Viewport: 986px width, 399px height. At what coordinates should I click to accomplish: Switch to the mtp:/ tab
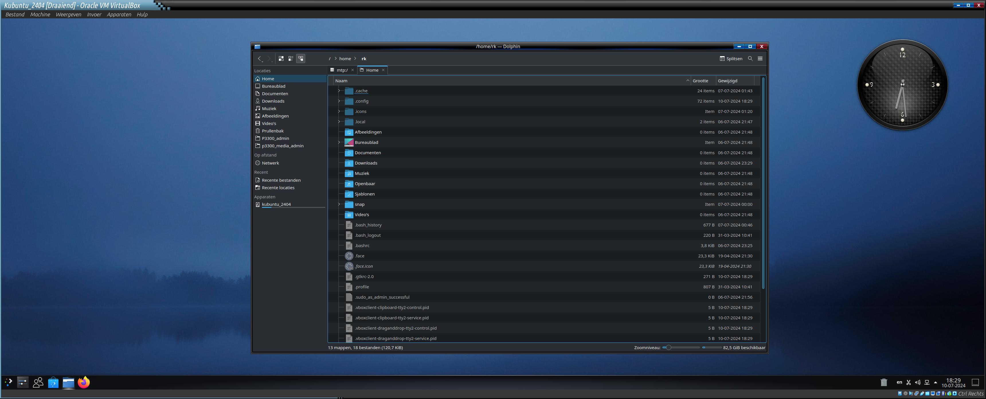[x=342, y=70]
